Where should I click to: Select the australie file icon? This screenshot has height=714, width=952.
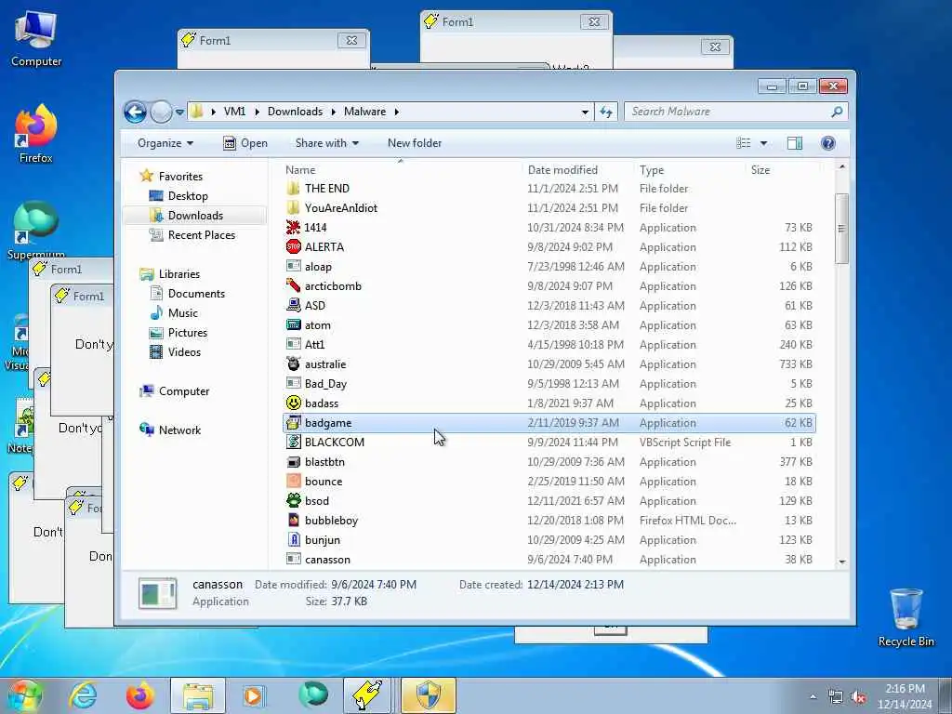click(293, 364)
